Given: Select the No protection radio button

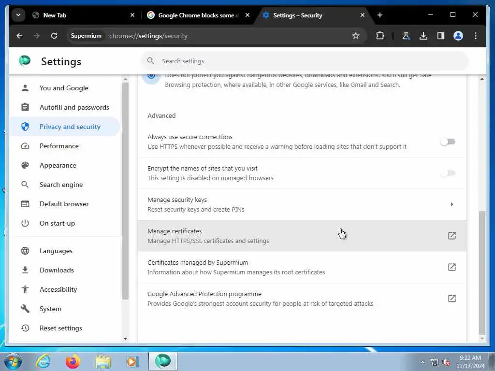Looking at the screenshot, I should tap(151, 76).
